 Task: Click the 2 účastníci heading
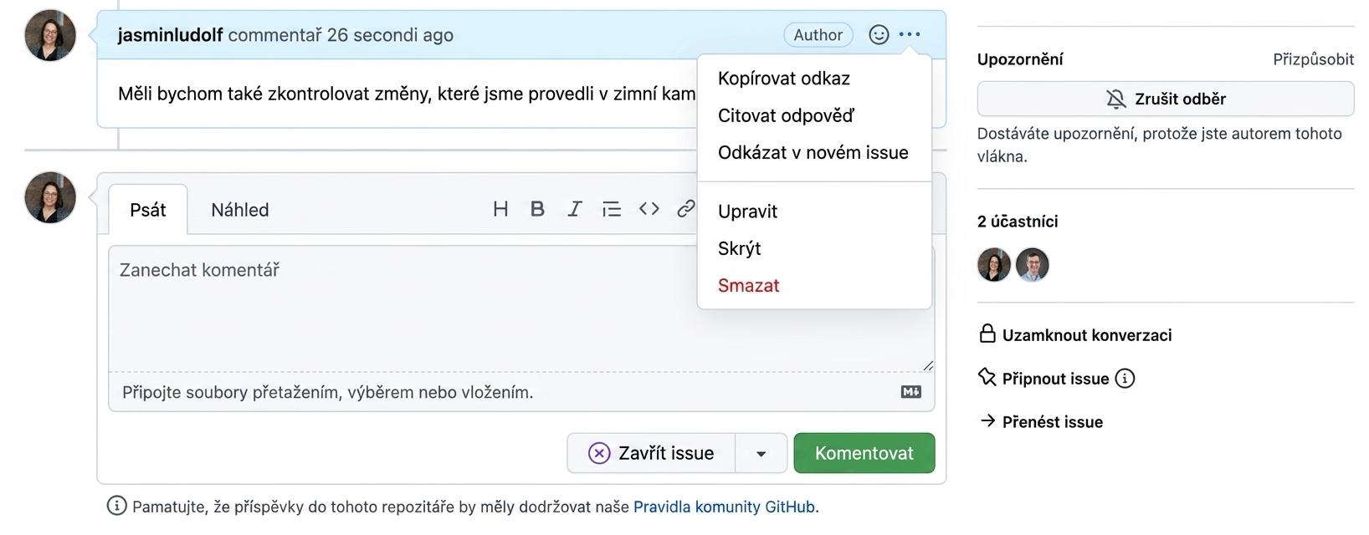point(1018,222)
